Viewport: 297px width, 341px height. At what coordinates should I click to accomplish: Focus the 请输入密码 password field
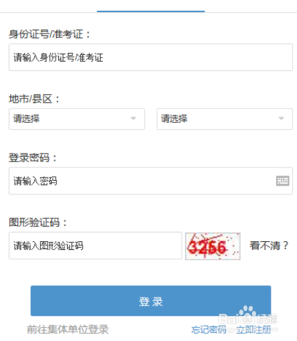point(151,181)
